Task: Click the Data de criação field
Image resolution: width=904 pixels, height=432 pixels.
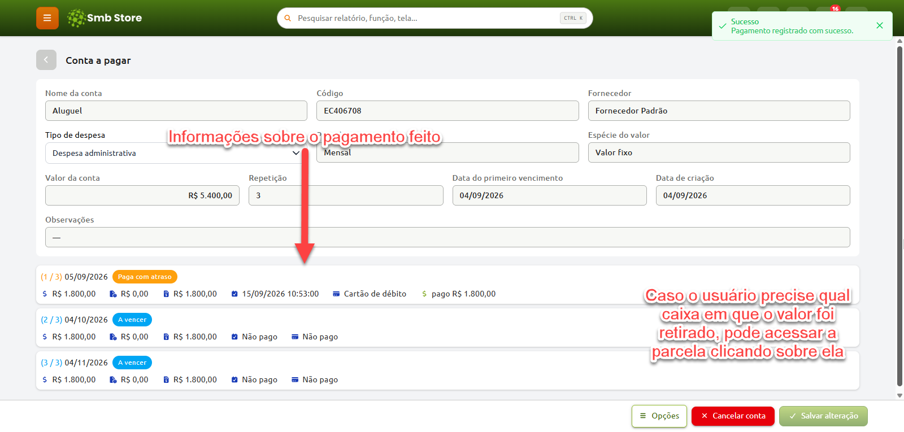Action: point(753,195)
